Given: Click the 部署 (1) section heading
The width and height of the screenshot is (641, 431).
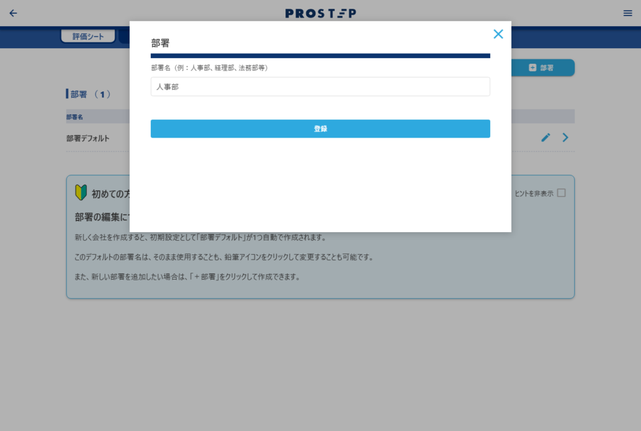Looking at the screenshot, I should pyautogui.click(x=90, y=94).
